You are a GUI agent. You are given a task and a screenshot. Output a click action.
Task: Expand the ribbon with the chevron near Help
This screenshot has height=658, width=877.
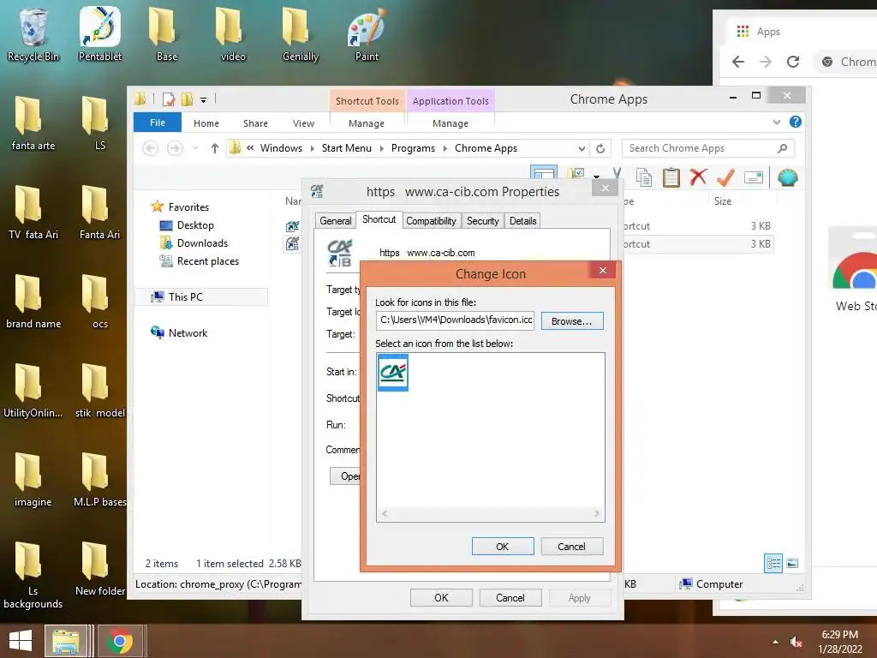pos(776,122)
